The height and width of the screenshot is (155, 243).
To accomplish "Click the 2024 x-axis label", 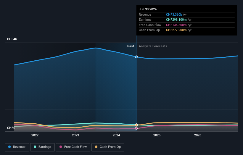I will pyautogui.click(x=116, y=135).
